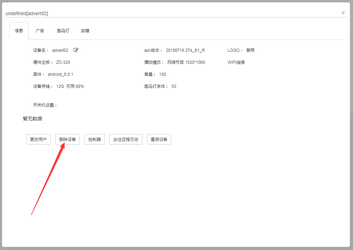Click 去往远程日志 to view remote logs
The width and height of the screenshot is (353, 250).
pos(126,139)
